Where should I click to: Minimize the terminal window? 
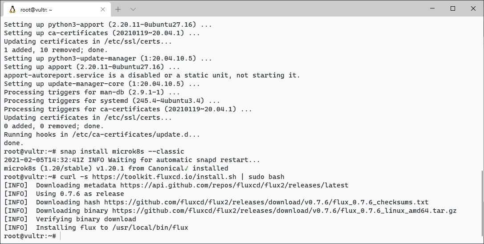(x=432, y=8)
